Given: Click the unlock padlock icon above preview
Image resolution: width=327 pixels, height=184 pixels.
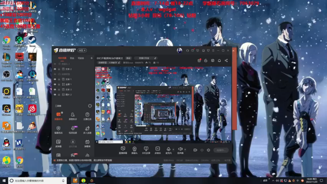Looking at the screenshot, I should (x=206, y=61).
